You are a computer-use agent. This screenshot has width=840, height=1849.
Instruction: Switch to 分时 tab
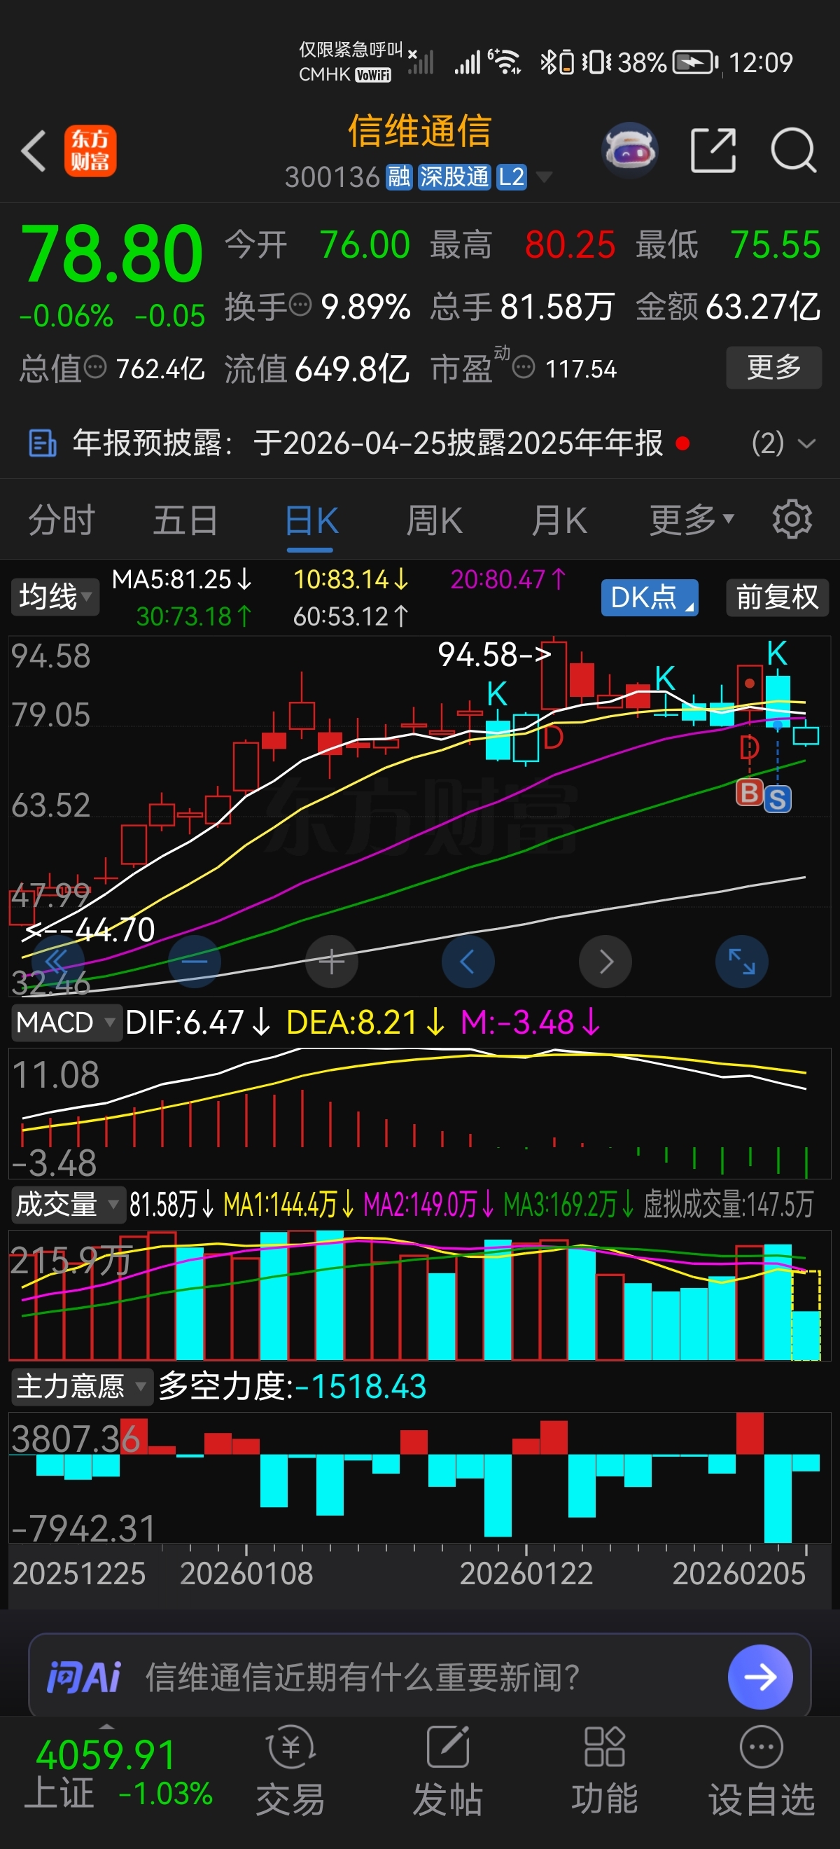(62, 520)
